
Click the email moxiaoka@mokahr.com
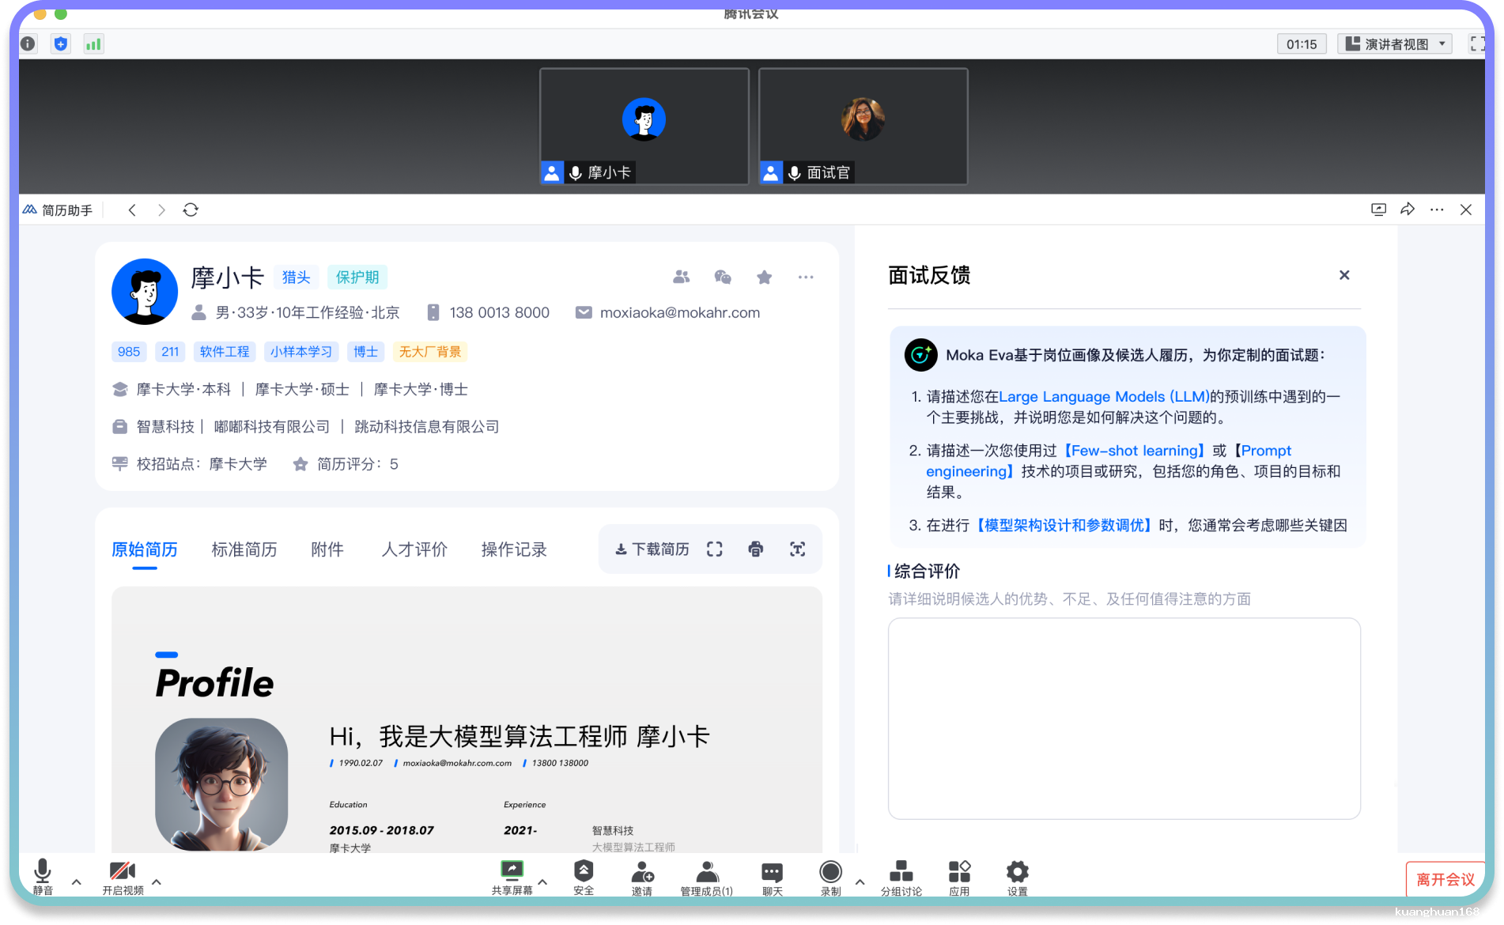679,313
